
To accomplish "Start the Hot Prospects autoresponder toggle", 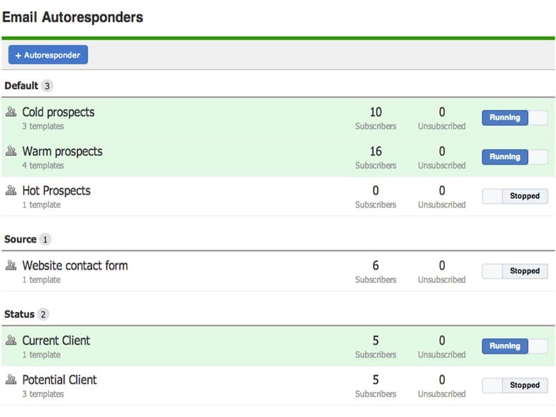I will 514,196.
